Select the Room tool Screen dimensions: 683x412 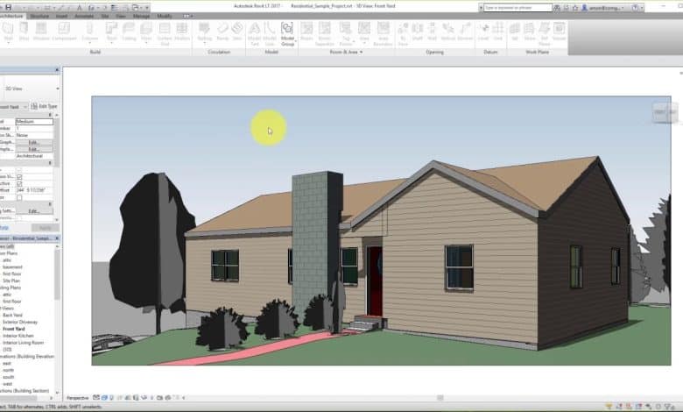click(306, 32)
